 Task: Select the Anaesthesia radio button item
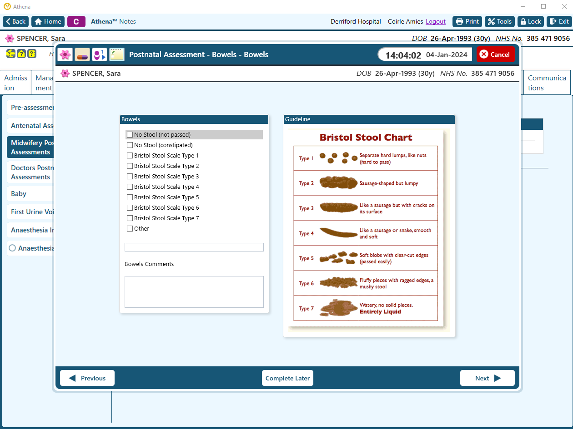(x=31, y=248)
